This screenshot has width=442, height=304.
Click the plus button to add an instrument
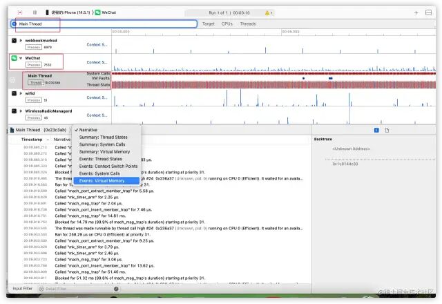click(x=416, y=12)
